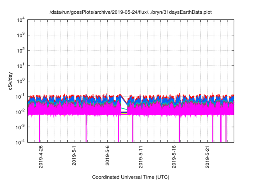Select the '2019-5-6' x-axis date label

pos(107,156)
